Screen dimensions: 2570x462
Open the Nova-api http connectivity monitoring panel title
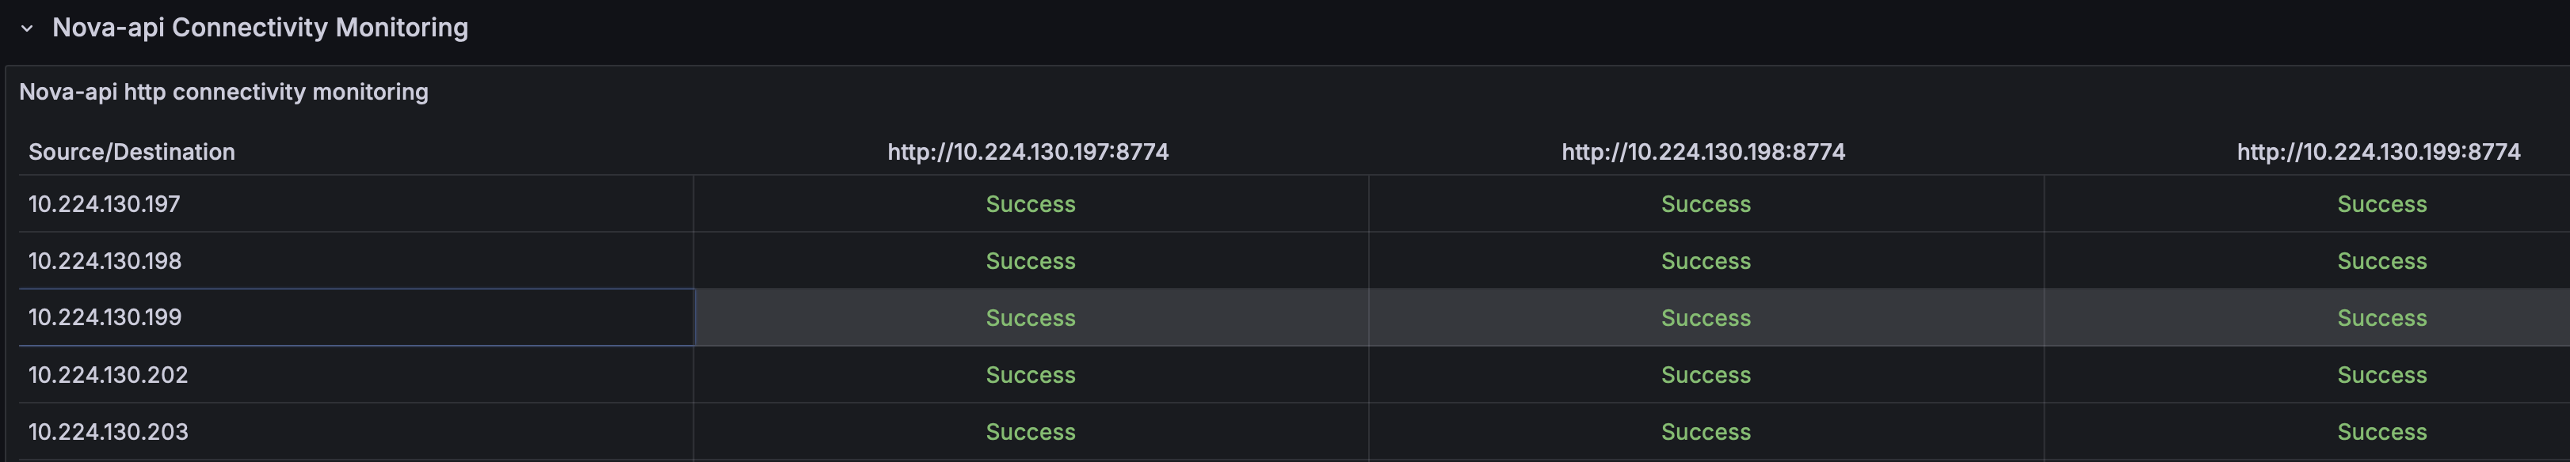tap(223, 92)
